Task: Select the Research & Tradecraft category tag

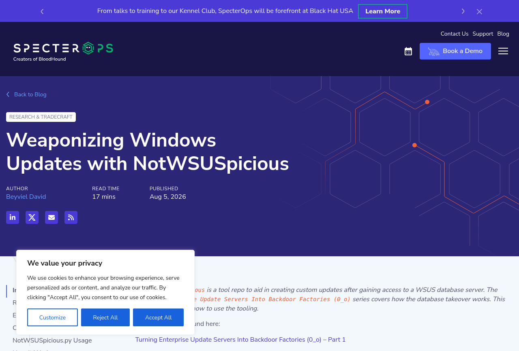Action: [x=41, y=117]
